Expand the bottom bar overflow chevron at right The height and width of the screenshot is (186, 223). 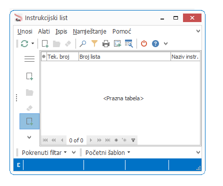pyautogui.click(x=198, y=152)
